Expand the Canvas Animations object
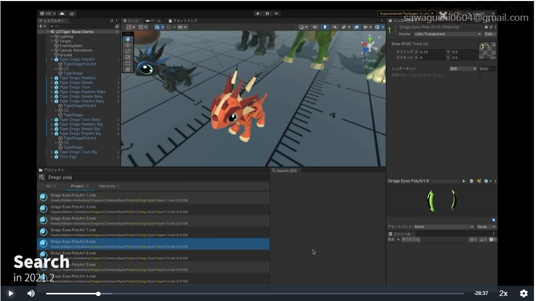The width and height of the screenshot is (536, 301). coord(52,50)
